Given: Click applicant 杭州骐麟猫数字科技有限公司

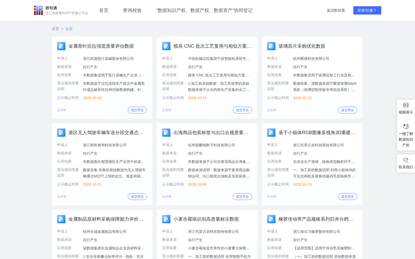Looking at the screenshot, I should click(212, 145).
